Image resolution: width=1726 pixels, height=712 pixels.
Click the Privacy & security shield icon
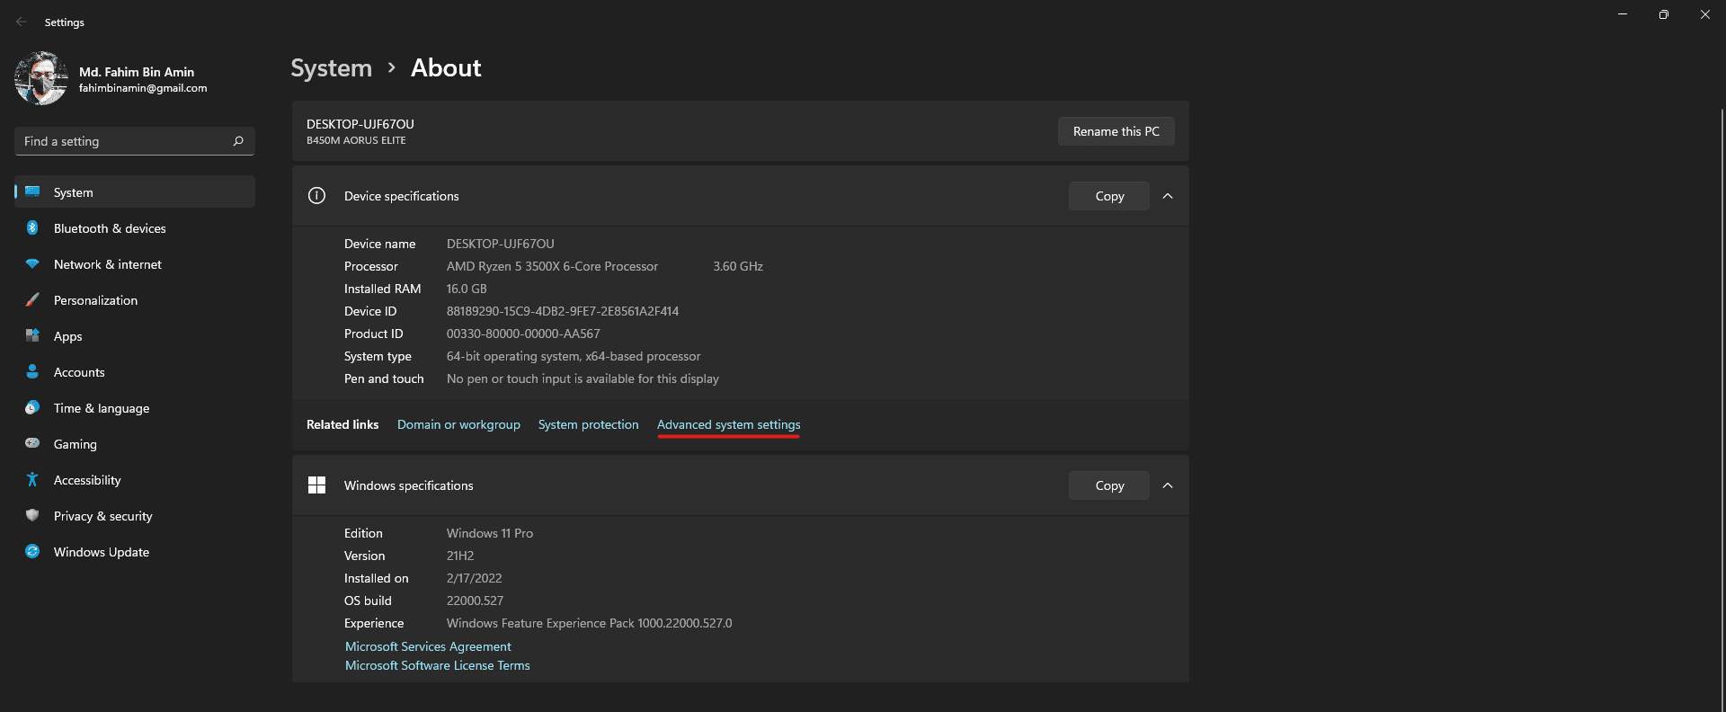(x=32, y=515)
